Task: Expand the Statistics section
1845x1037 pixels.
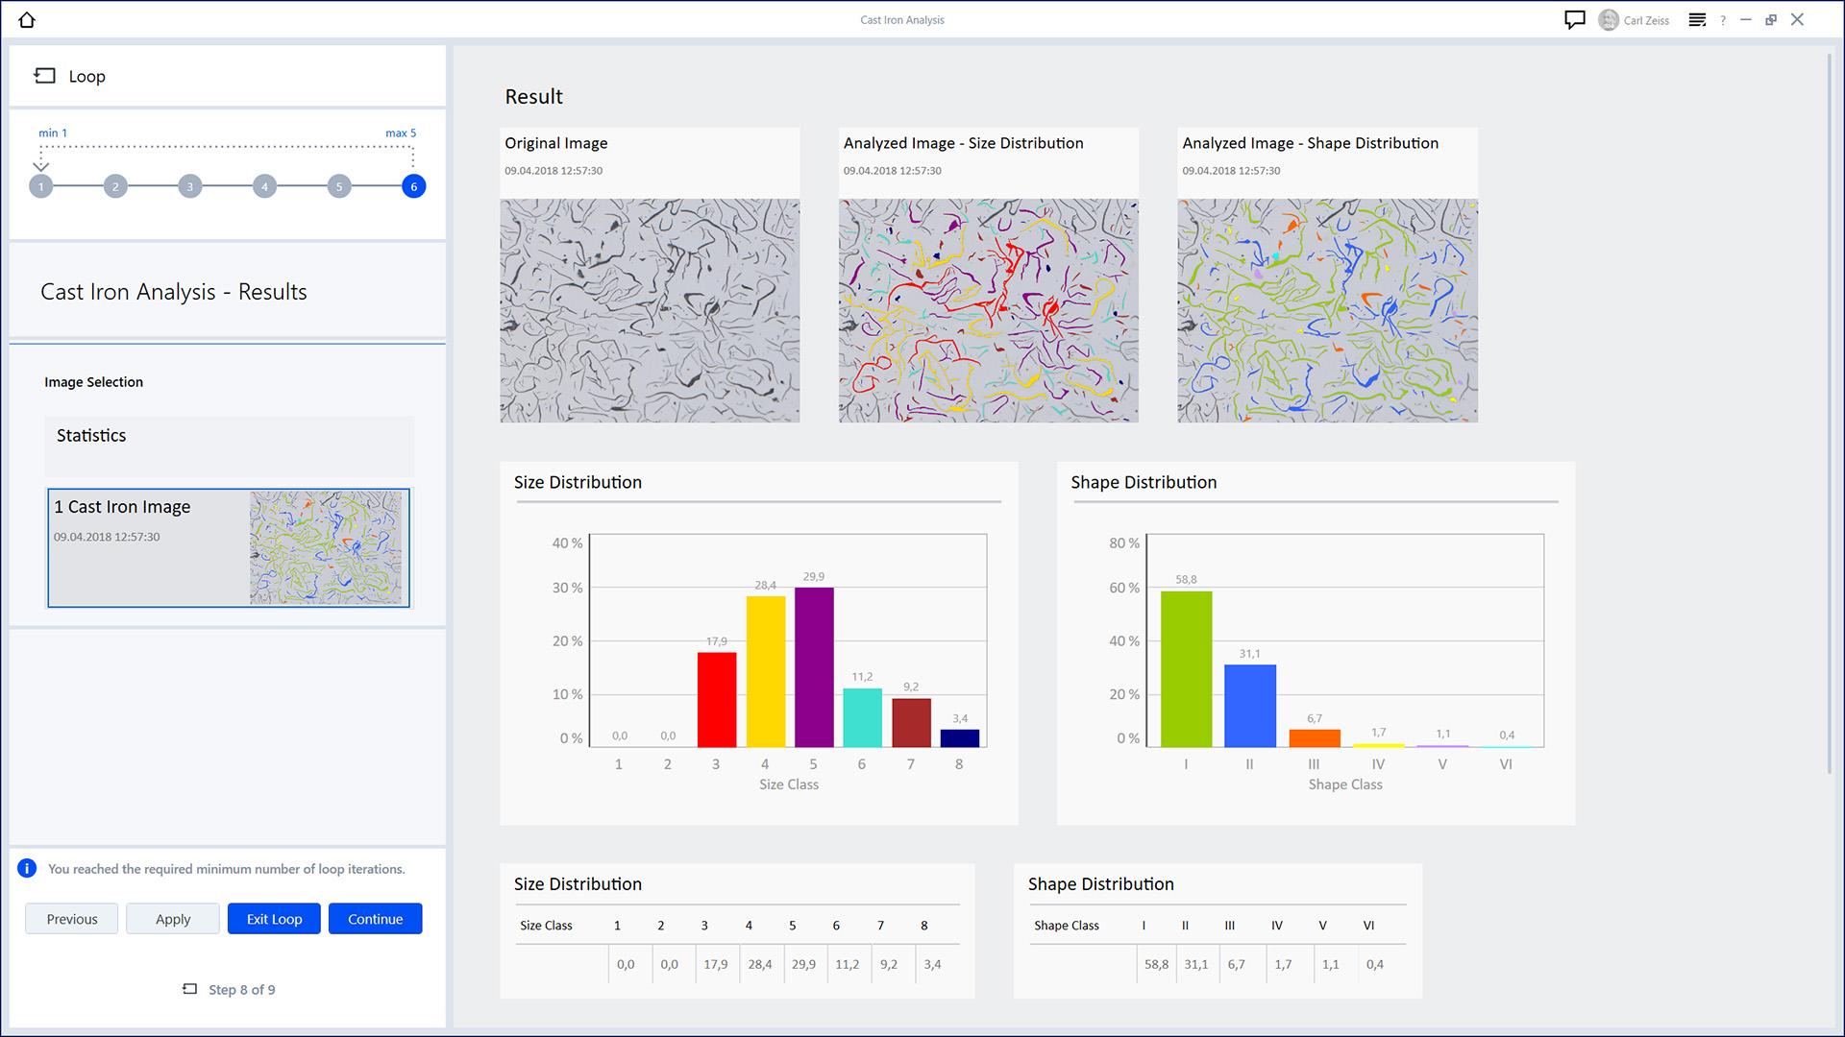Action: tap(91, 436)
